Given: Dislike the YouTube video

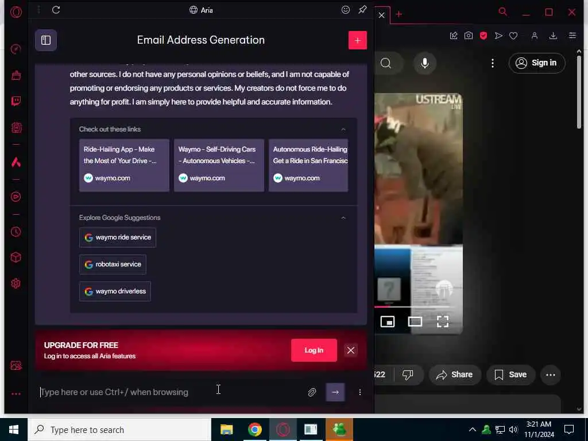Looking at the screenshot, I should coord(408,374).
